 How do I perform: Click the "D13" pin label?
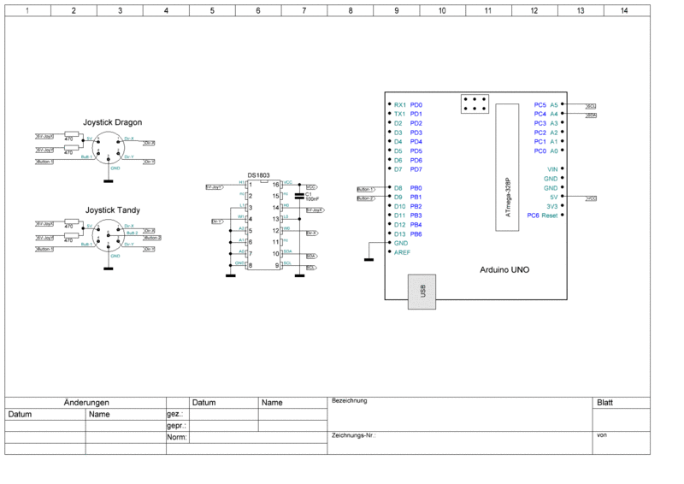(399, 234)
